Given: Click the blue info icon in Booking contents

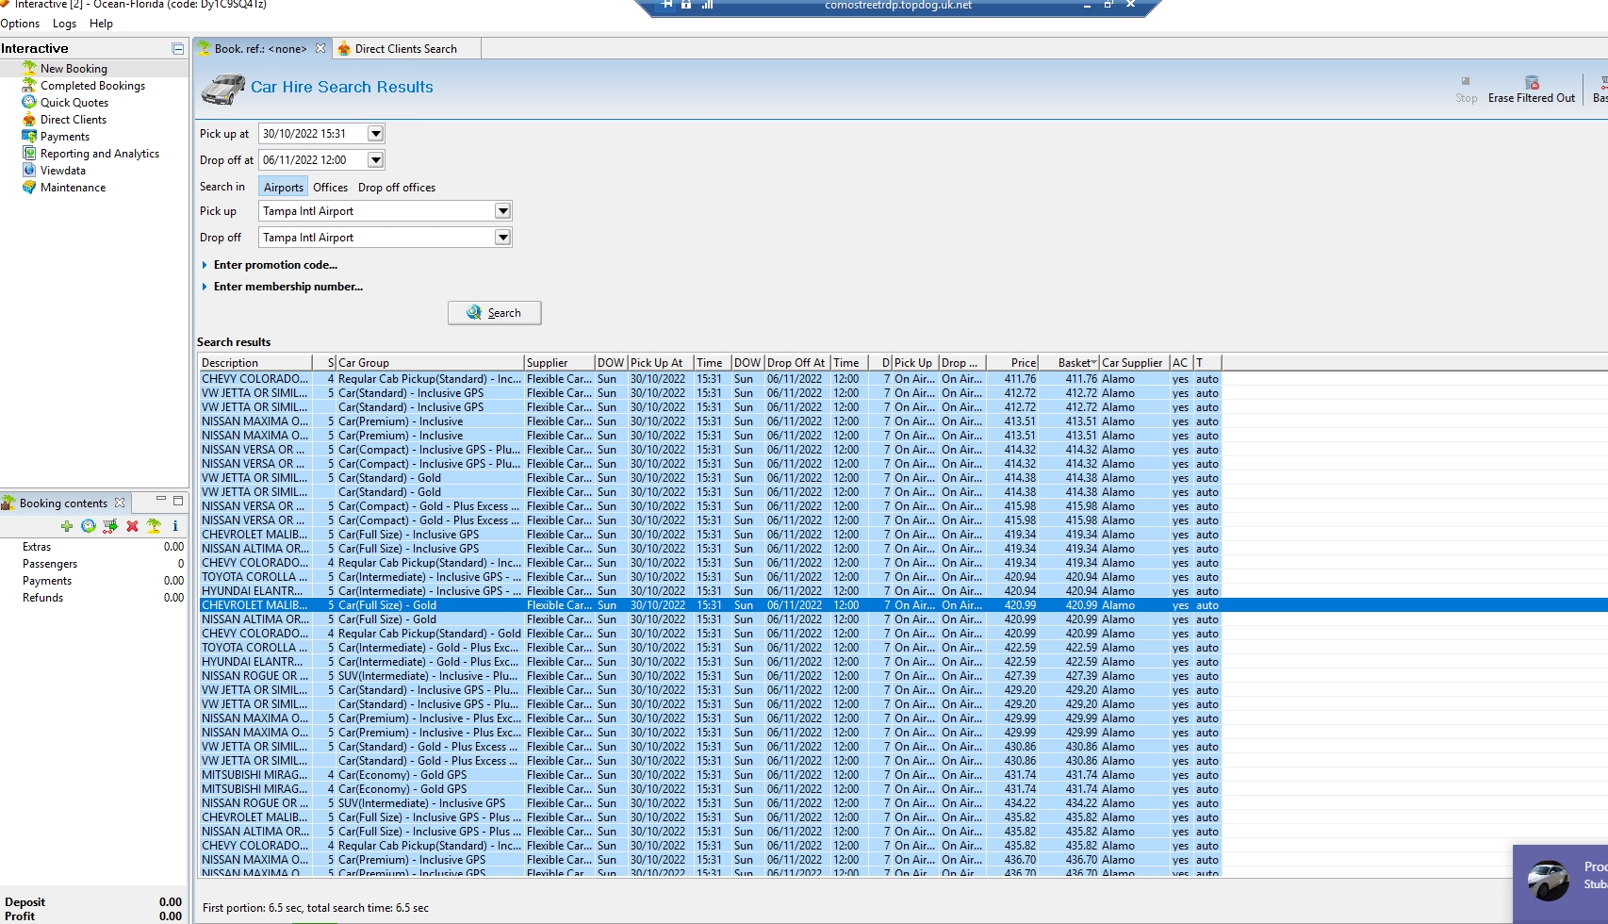Looking at the screenshot, I should pos(175,526).
